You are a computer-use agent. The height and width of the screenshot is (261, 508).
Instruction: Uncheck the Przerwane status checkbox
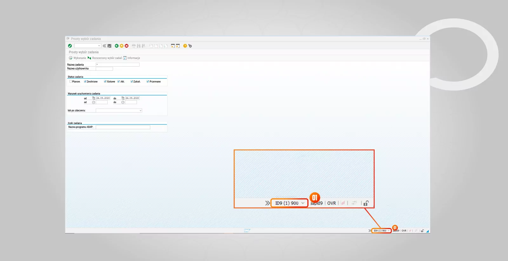click(148, 82)
